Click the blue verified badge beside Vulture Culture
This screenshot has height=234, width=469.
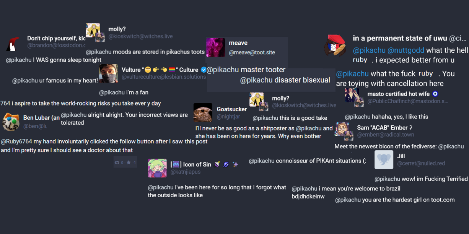pos(204,70)
